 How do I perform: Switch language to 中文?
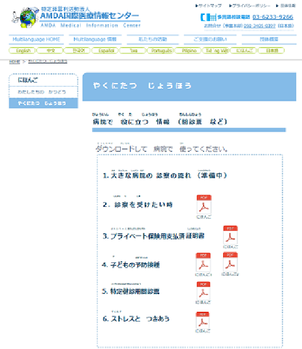tap(50, 50)
